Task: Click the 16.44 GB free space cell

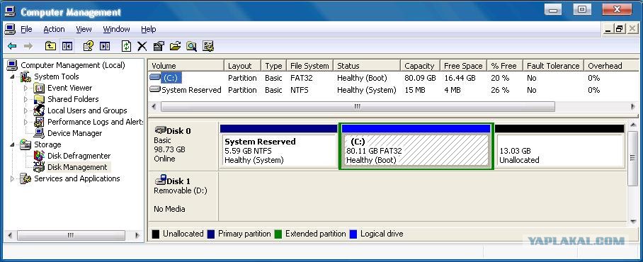Action: pos(460,78)
